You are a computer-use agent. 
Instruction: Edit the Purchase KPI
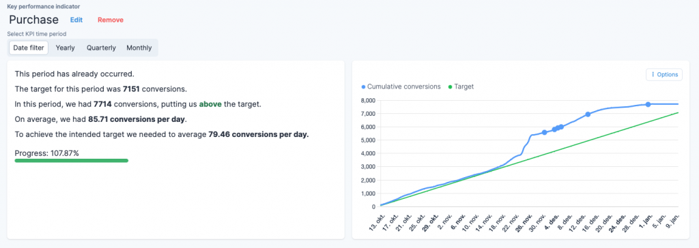[x=76, y=20]
